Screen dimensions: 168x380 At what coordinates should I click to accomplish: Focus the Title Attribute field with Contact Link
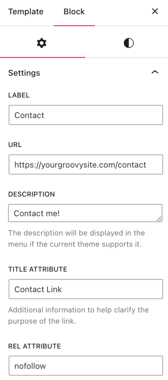86,289
